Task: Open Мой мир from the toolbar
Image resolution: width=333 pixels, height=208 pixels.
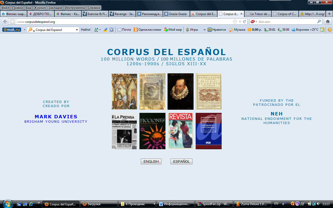Action: click(x=173, y=30)
